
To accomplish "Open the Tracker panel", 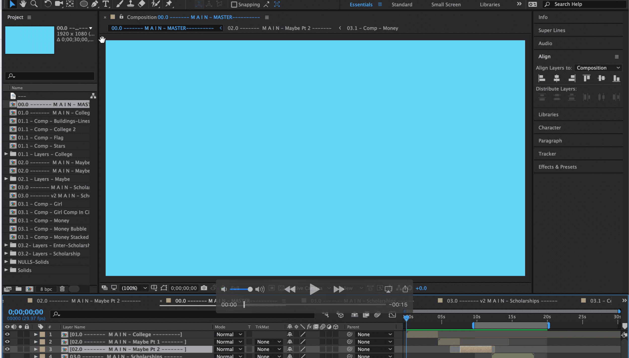I will 547,154.
